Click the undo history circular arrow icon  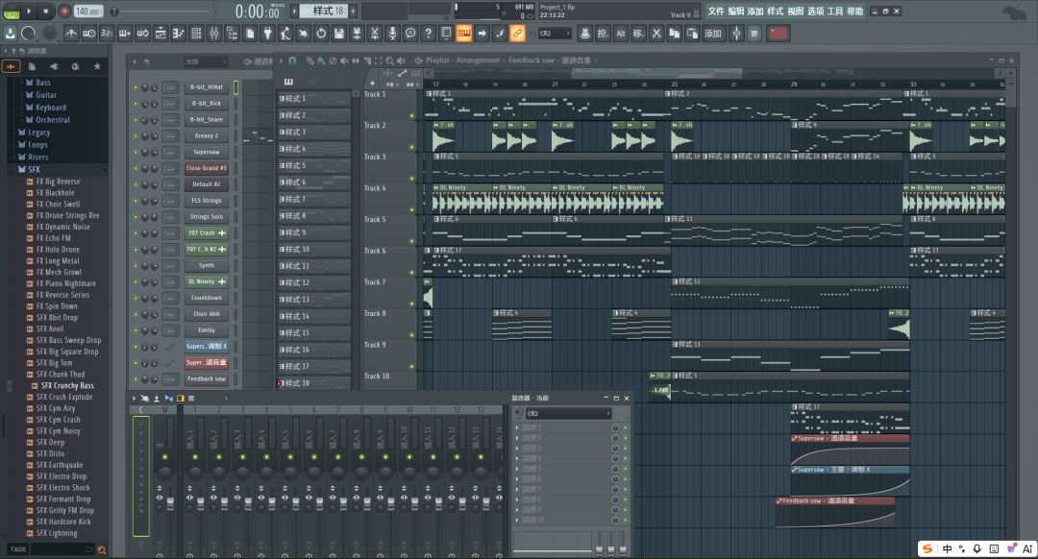[x=321, y=33]
